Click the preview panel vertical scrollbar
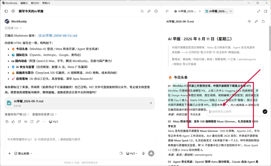This screenshot has width=271, height=166. coord(270,38)
